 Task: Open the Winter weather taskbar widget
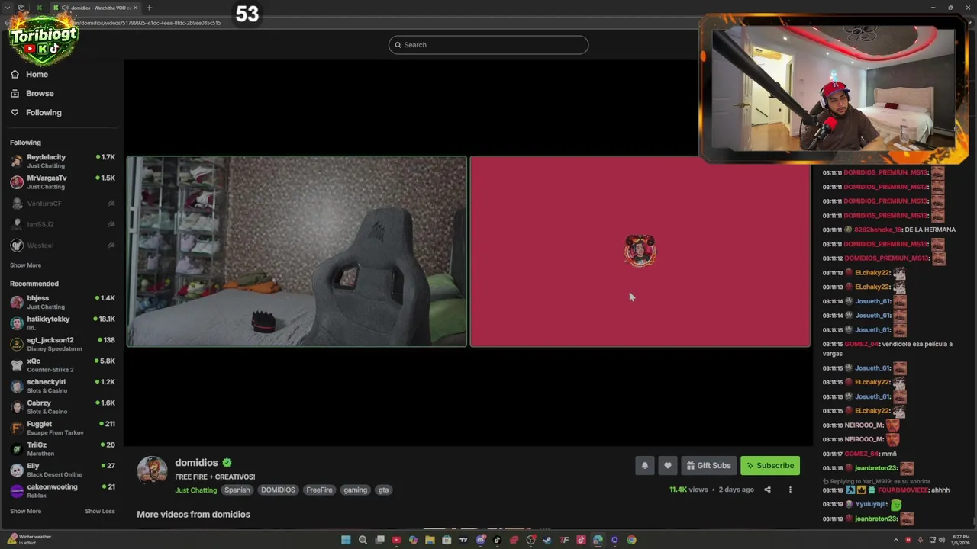(31, 540)
